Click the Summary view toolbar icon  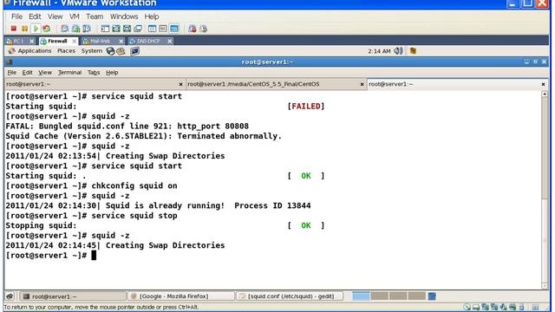(x=153, y=29)
